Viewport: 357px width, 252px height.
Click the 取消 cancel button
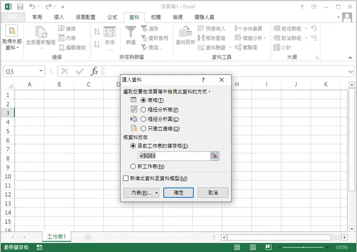[x=213, y=193]
